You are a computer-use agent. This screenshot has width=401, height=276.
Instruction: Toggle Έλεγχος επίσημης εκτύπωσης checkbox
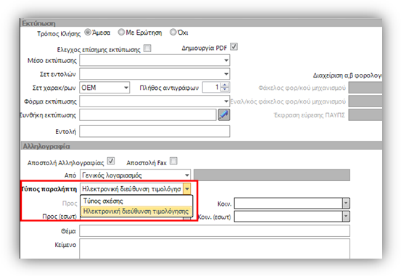tap(147, 49)
